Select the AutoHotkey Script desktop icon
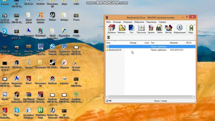Viewport: 215px width, 121px height. 41,113
